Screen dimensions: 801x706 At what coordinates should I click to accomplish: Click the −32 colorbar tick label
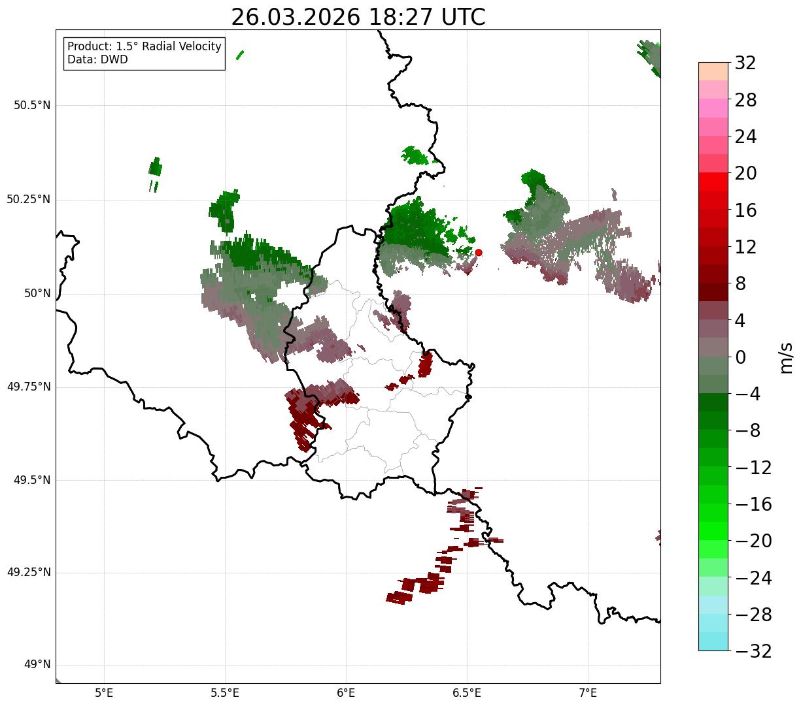tap(753, 651)
